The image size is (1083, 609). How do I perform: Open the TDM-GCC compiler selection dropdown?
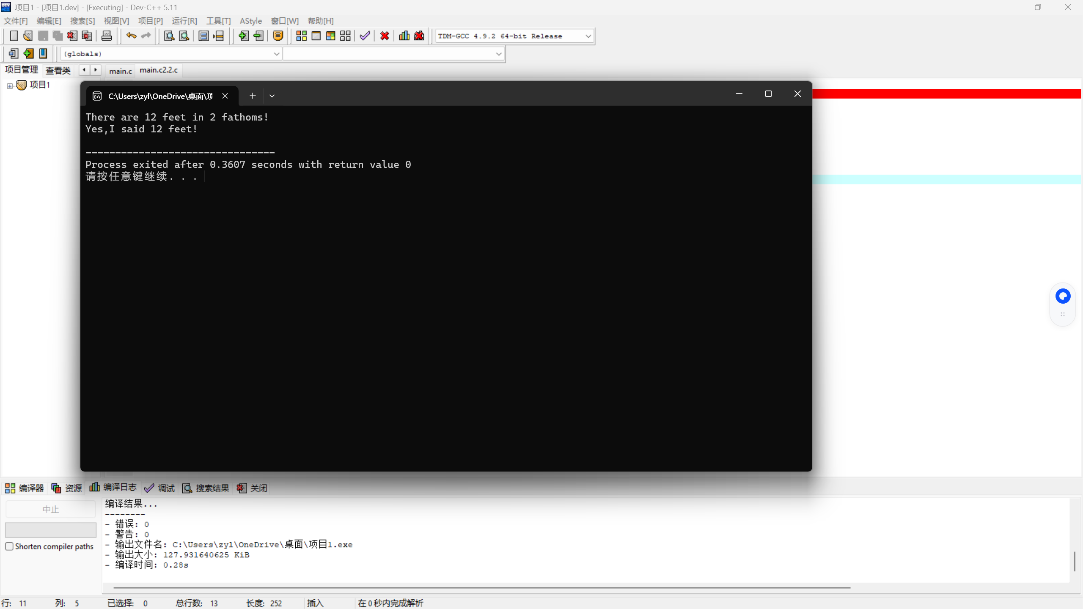point(588,36)
